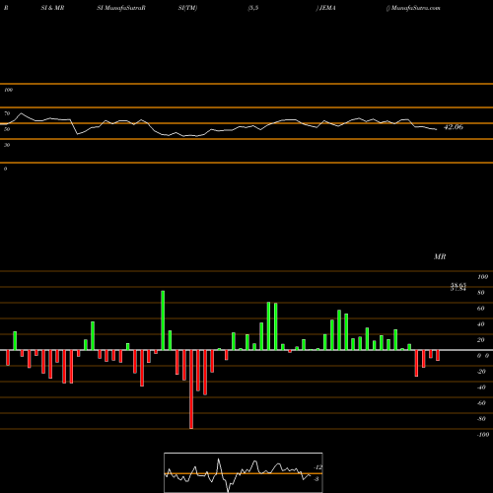This screenshot has height=493, width=493.
Task: Click the 80 axis label on MR scale
Action: point(481,293)
